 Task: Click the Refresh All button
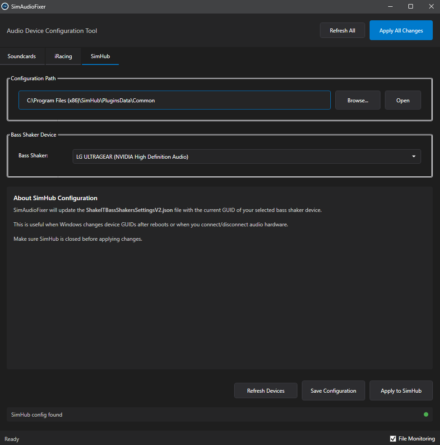point(343,31)
